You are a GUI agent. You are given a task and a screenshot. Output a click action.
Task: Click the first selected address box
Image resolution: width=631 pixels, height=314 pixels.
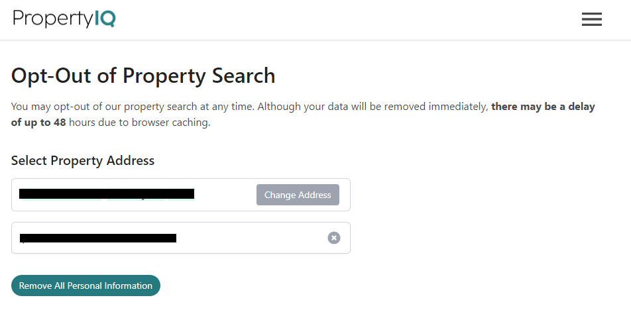tap(225, 195)
